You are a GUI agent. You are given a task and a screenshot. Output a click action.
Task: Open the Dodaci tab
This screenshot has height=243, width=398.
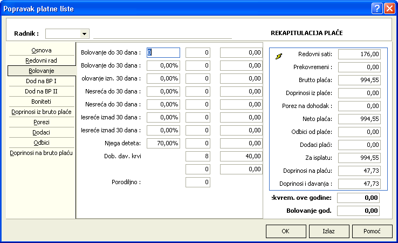42,132
